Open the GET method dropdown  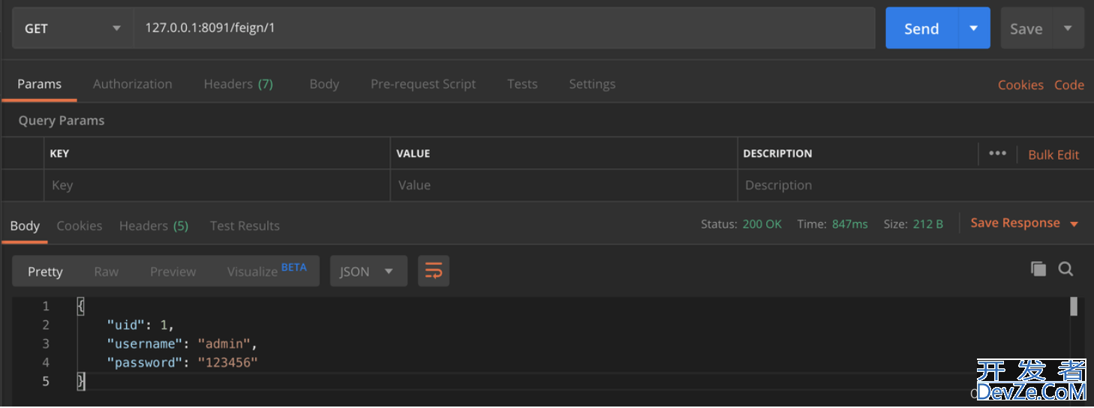(x=73, y=28)
